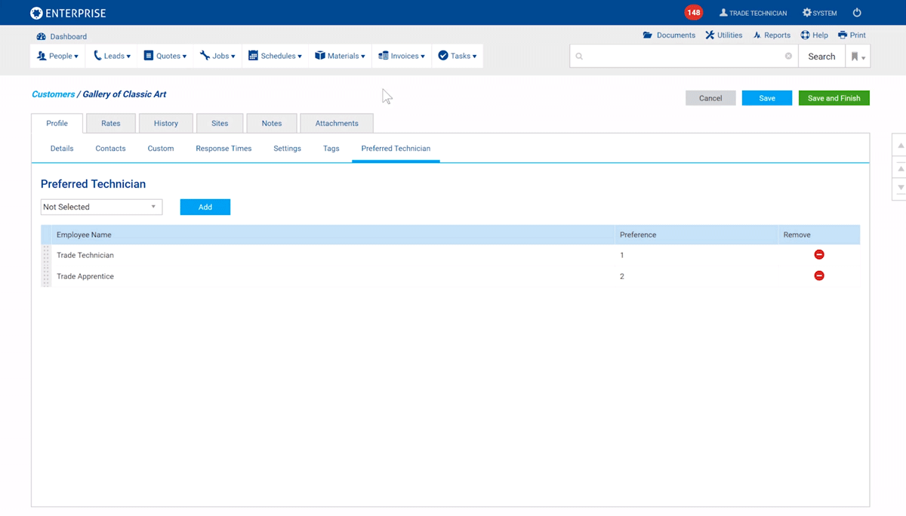Click the Search button

[821, 56]
